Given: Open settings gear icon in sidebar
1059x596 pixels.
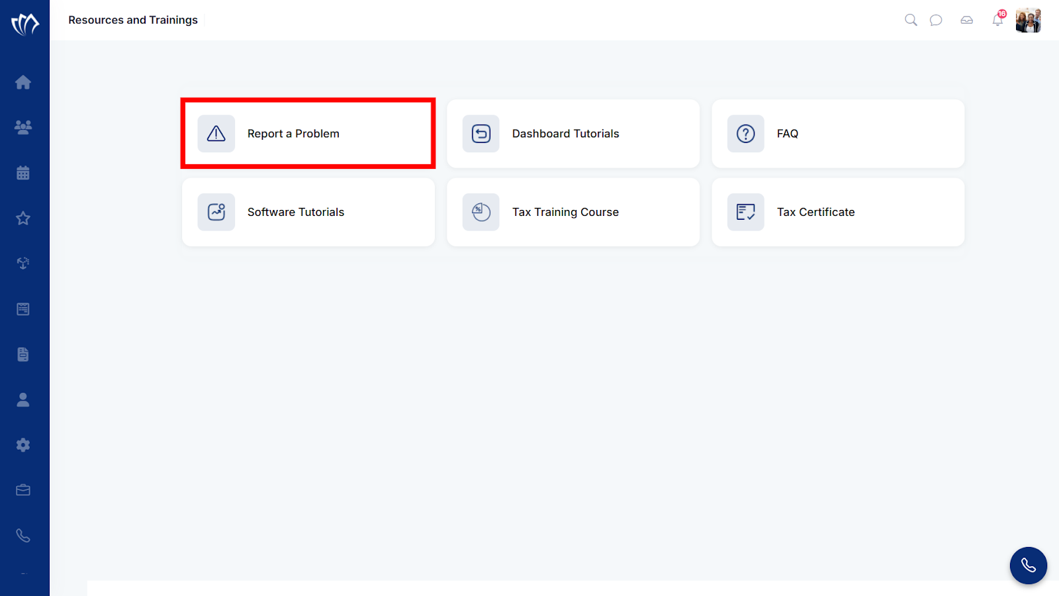Looking at the screenshot, I should point(23,445).
